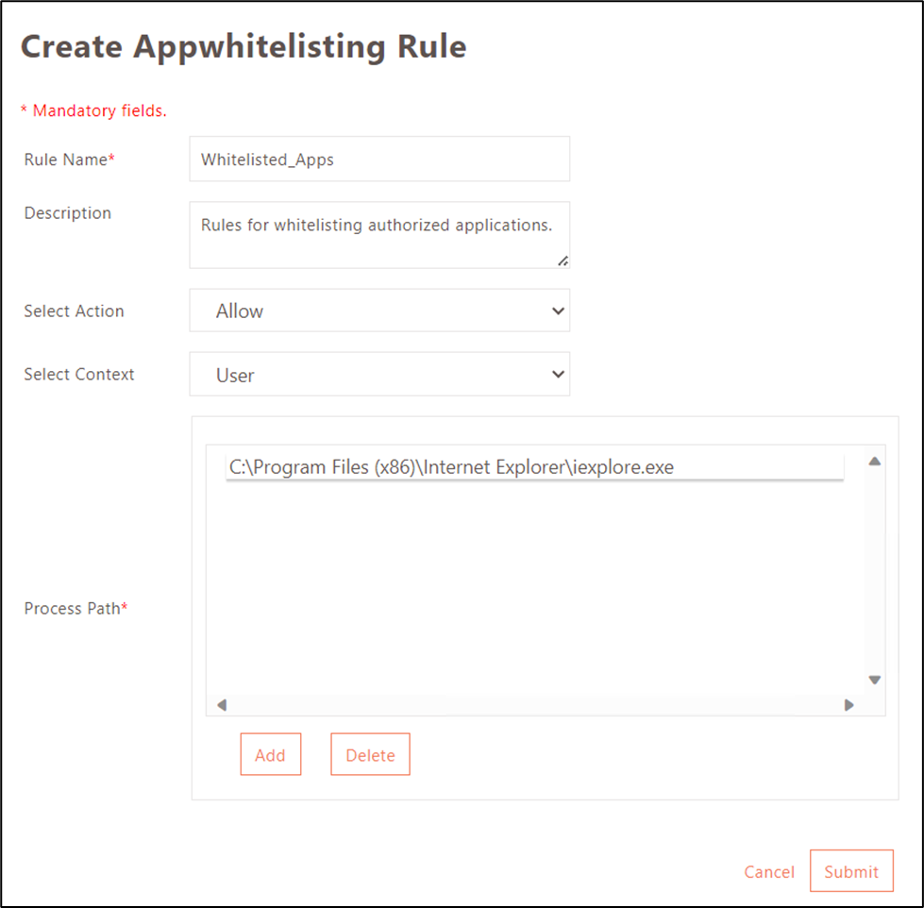The image size is (924, 908).
Task: Click the scroll down arrow in path list
Action: (874, 680)
